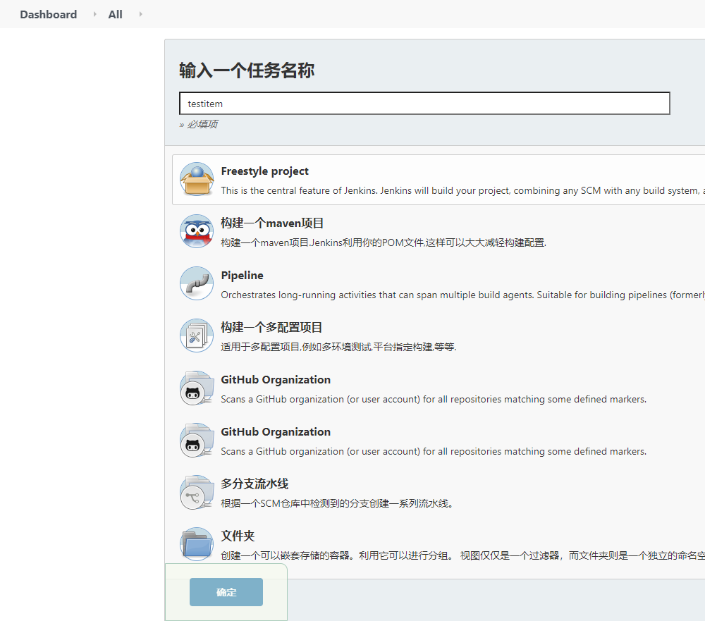Click the 构建一个多配置项目 tools icon

(197, 336)
